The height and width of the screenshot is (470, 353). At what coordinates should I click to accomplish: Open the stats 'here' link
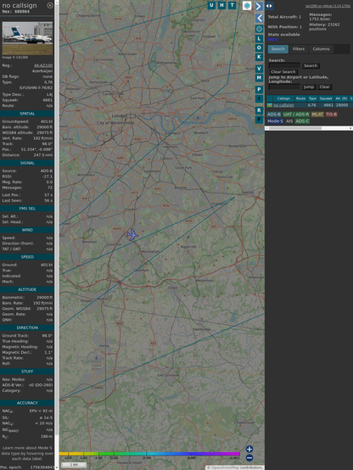pos(272,39)
